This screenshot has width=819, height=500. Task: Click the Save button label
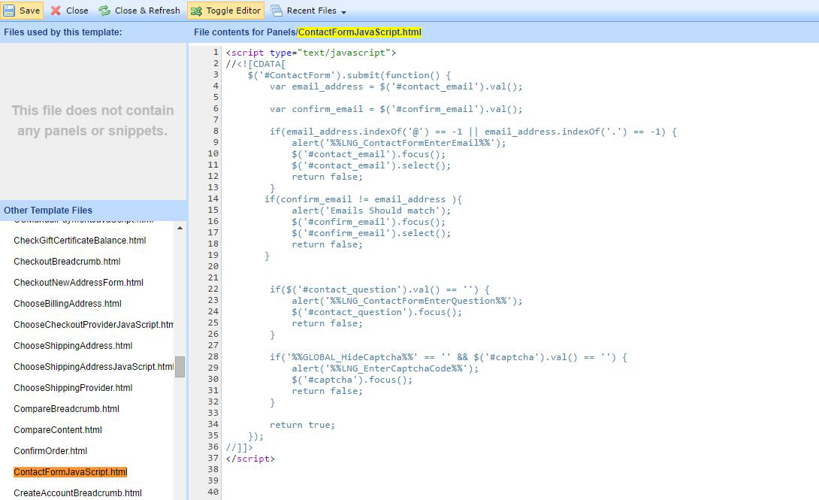pos(30,11)
